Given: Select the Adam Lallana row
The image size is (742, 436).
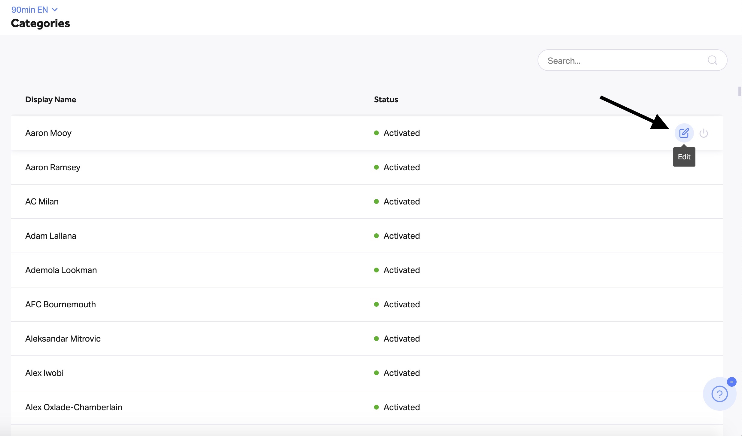Looking at the screenshot, I should pyautogui.click(x=366, y=236).
